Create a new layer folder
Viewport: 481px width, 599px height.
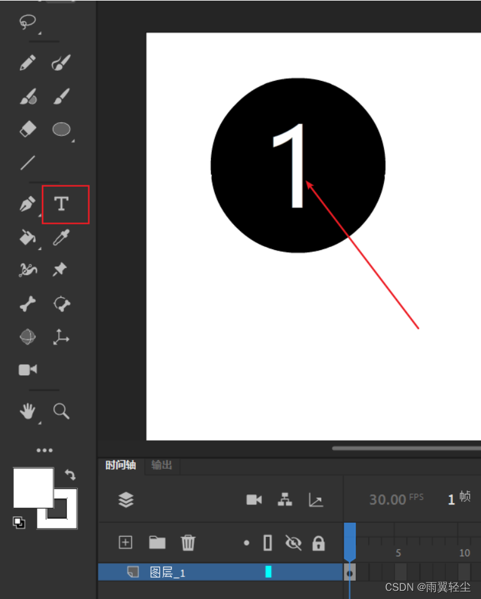[x=157, y=543]
